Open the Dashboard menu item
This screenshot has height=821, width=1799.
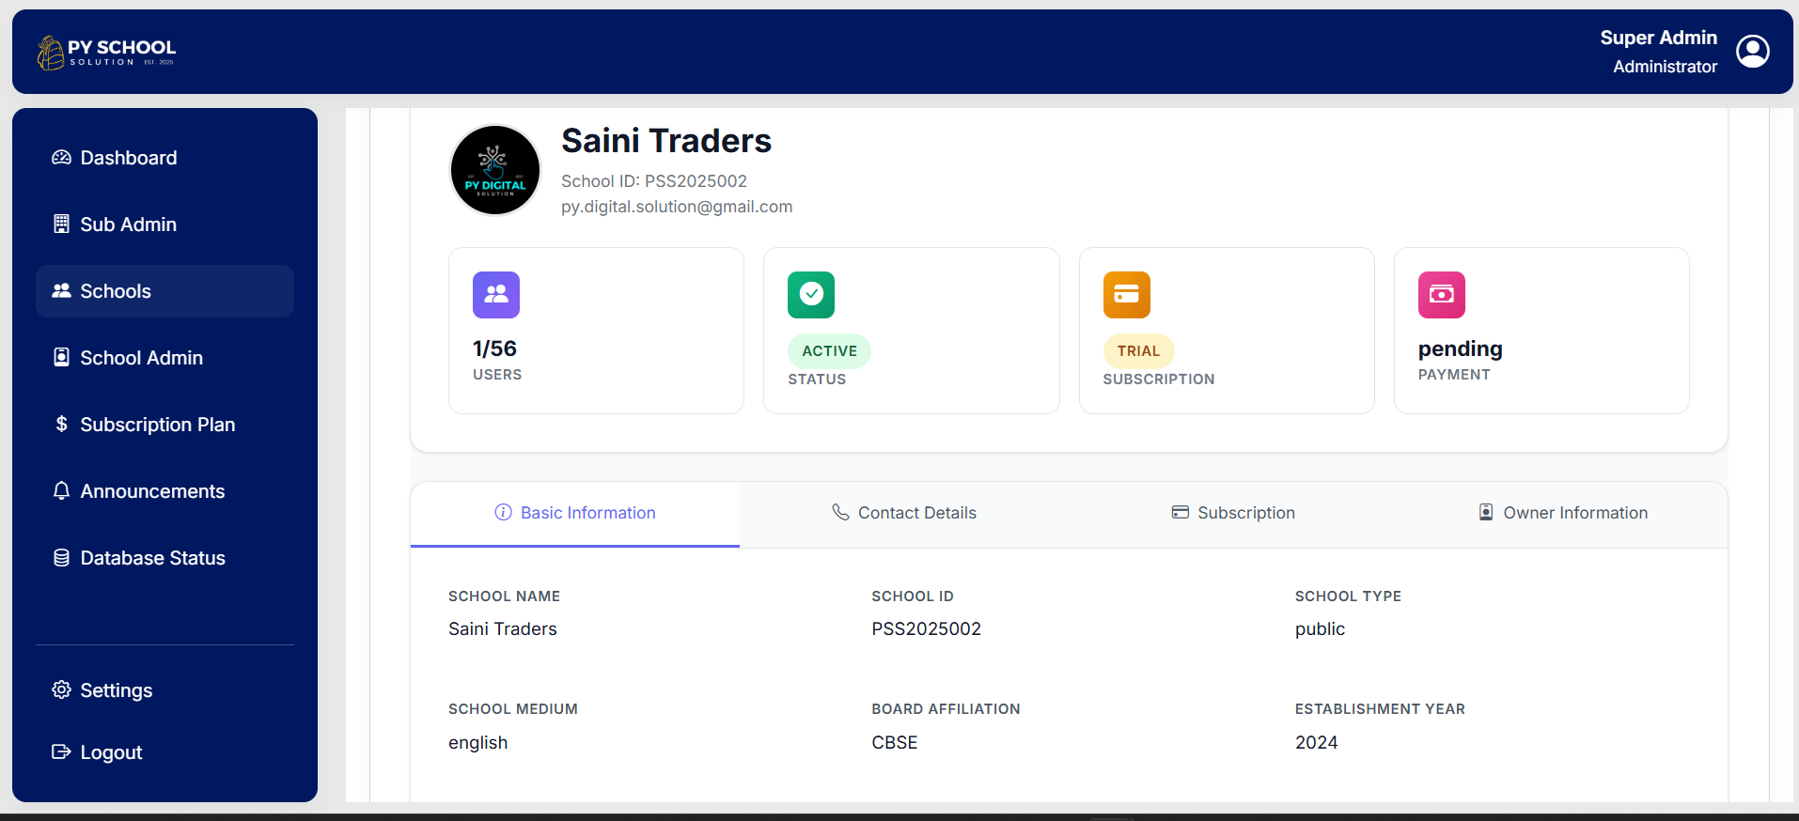click(164, 158)
